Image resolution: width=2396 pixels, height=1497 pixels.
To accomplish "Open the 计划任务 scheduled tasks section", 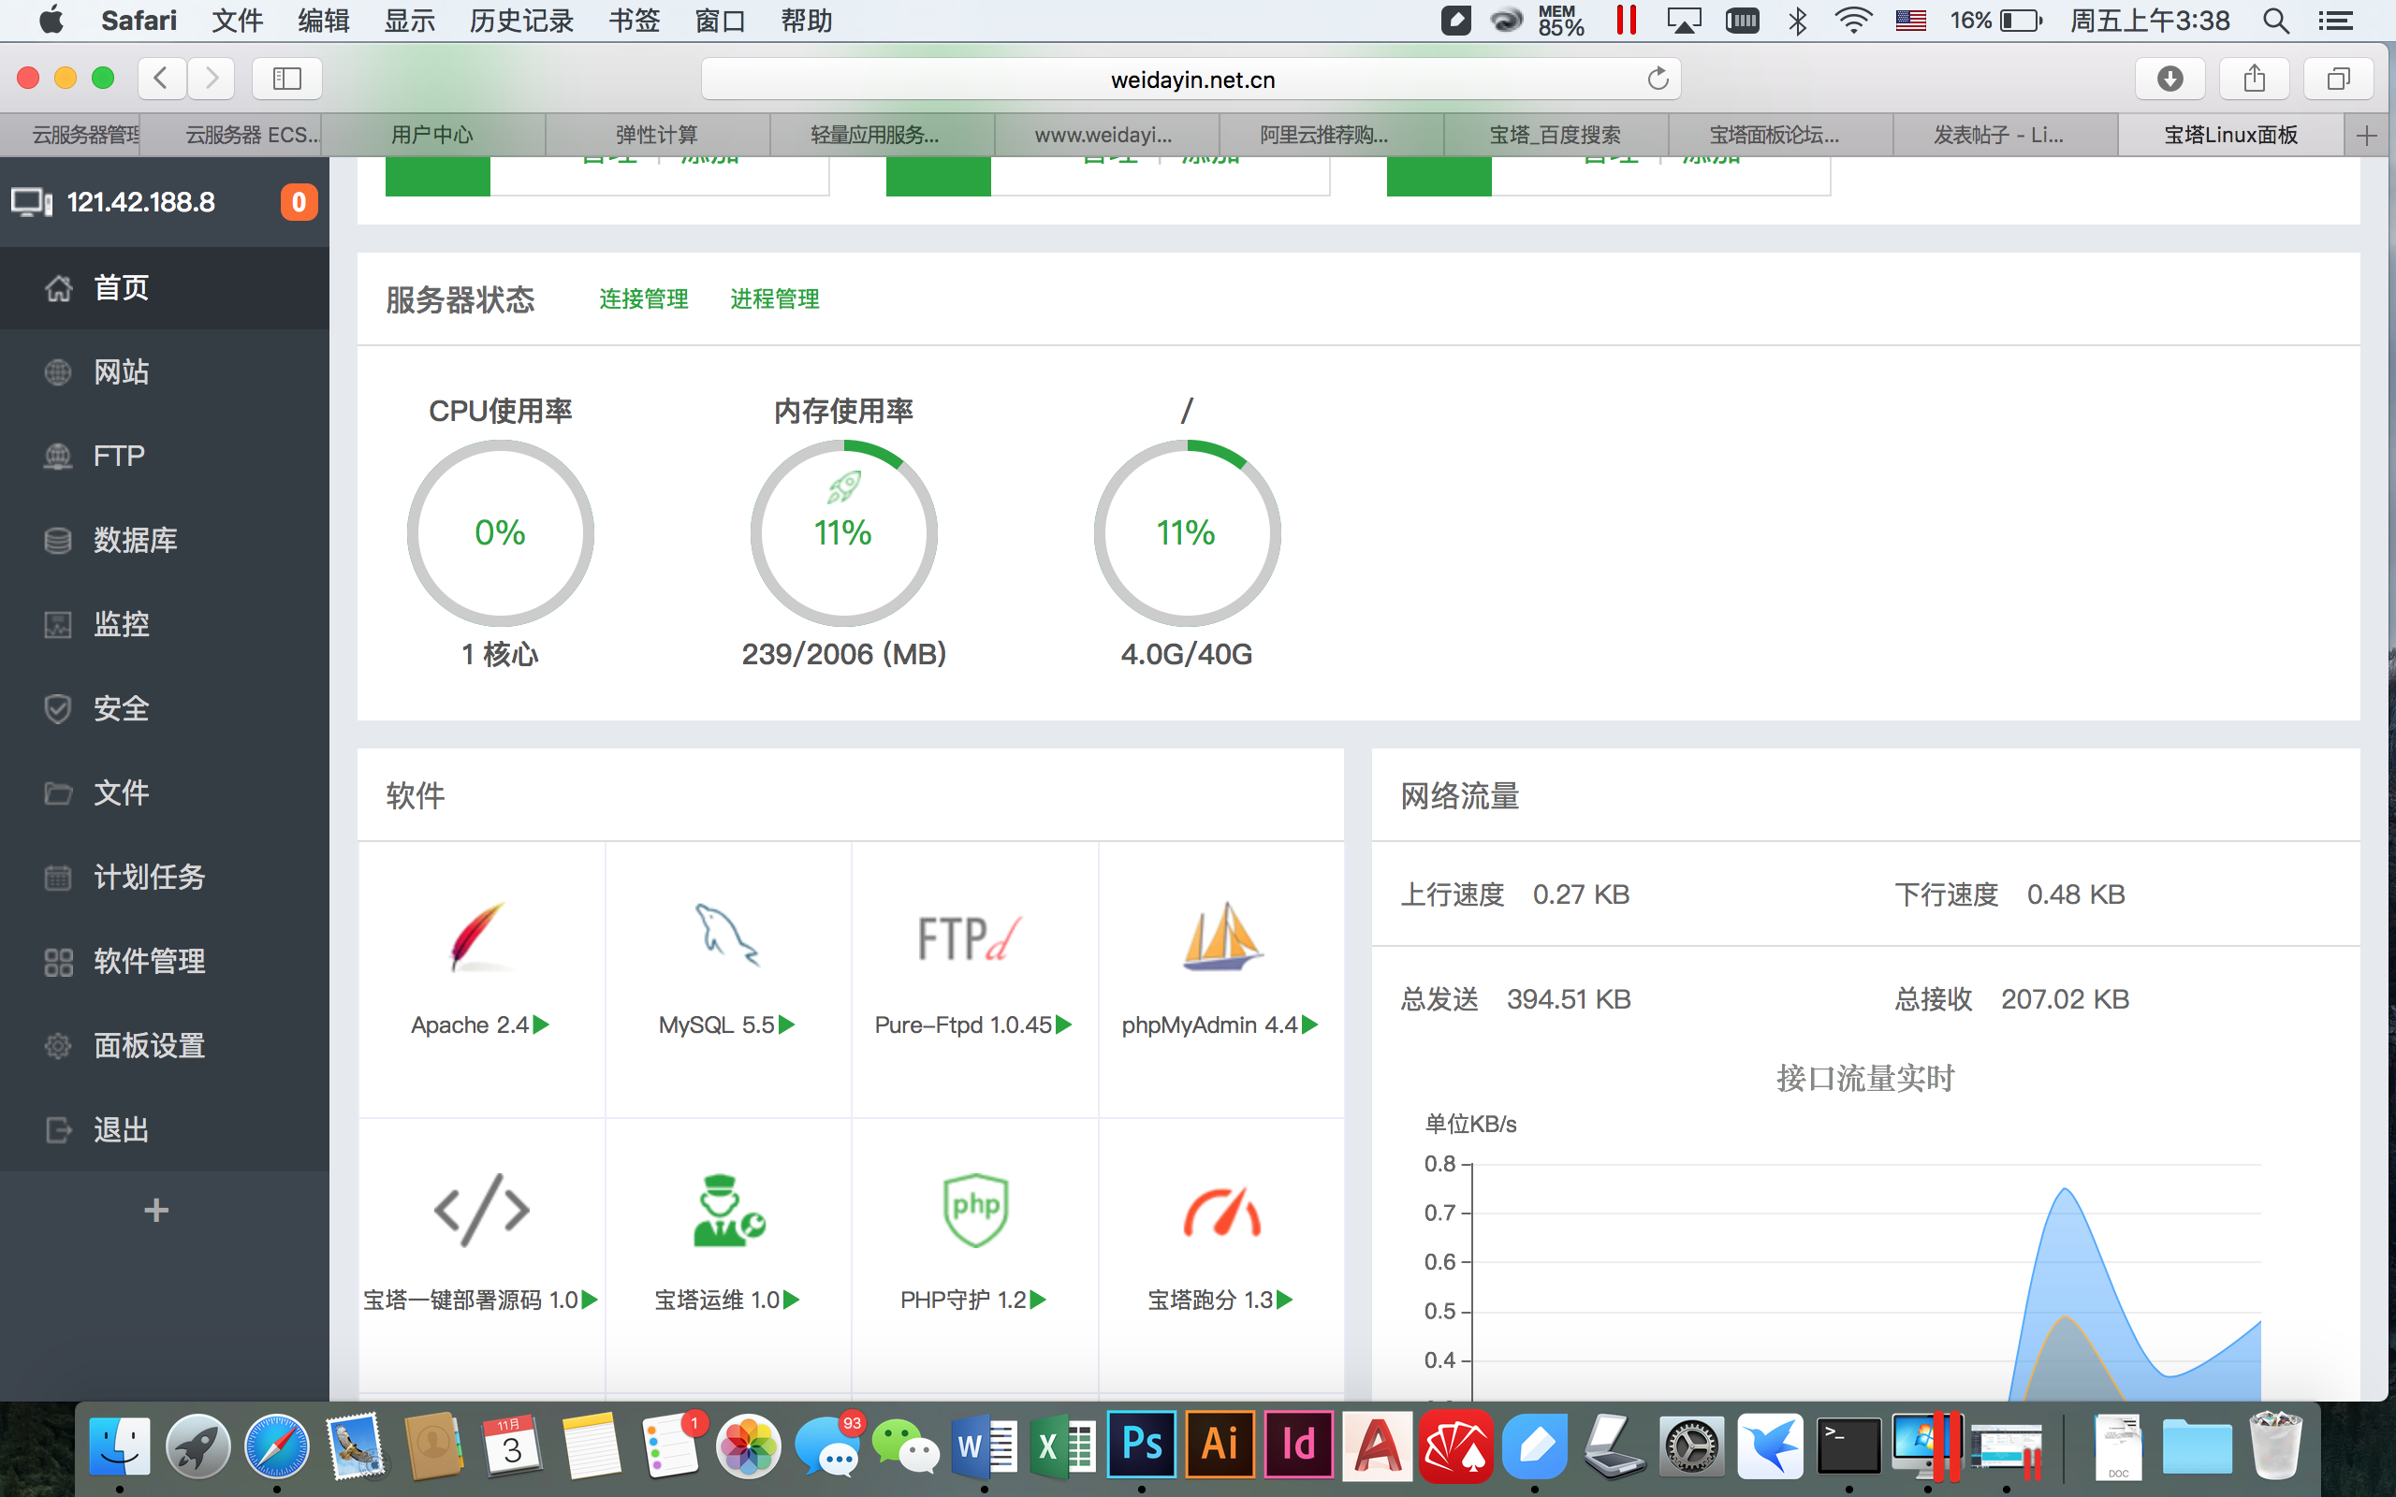I will [165, 877].
